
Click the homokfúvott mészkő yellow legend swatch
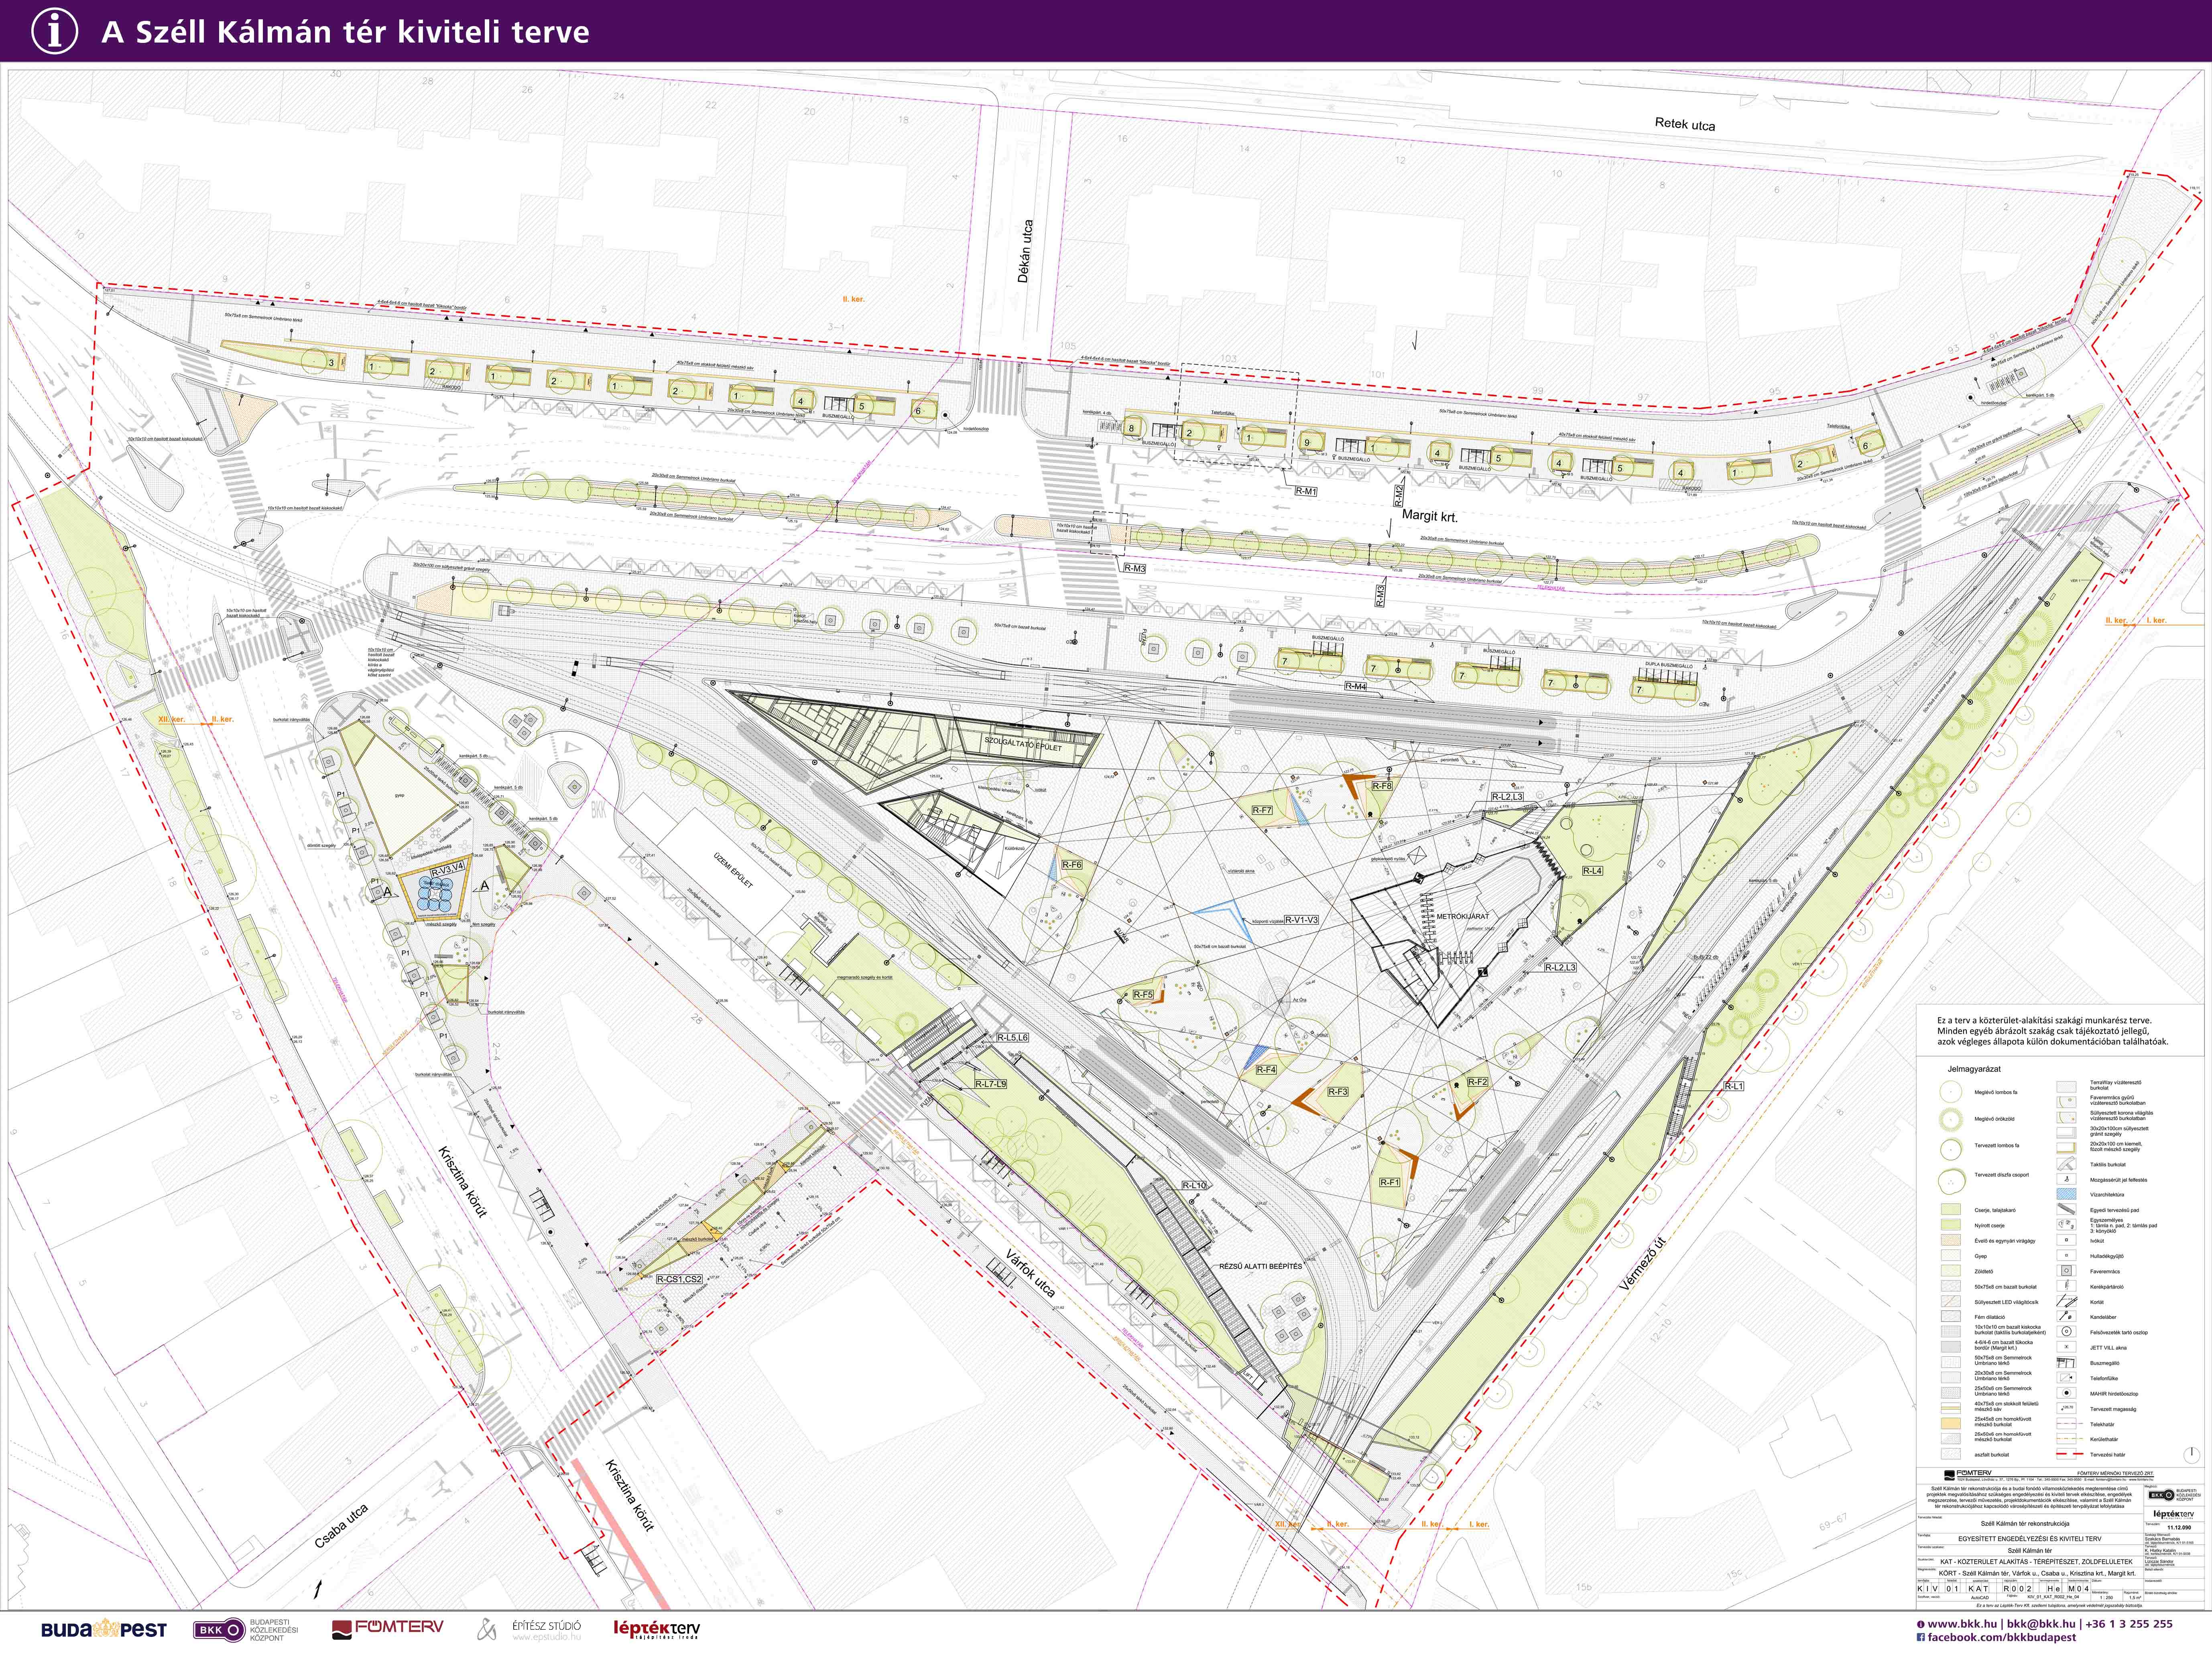point(1951,1424)
